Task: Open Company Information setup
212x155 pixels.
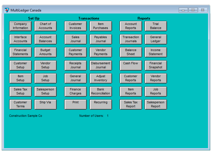Action: click(x=20, y=26)
